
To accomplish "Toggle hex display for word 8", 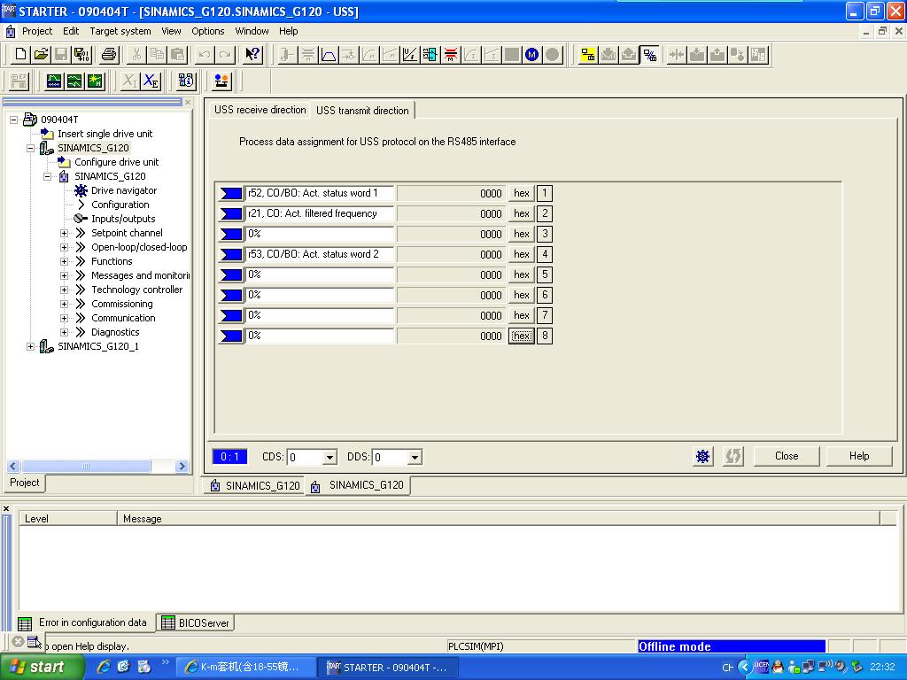I will 521,336.
